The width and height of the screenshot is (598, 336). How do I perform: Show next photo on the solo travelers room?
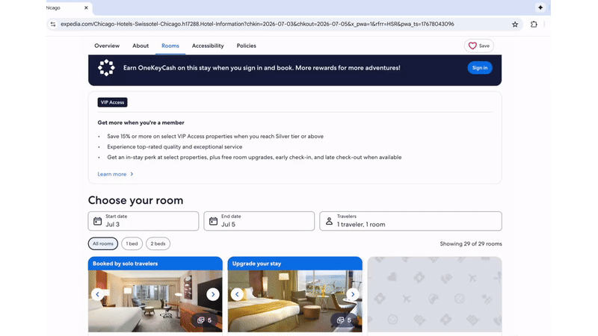pos(213,294)
